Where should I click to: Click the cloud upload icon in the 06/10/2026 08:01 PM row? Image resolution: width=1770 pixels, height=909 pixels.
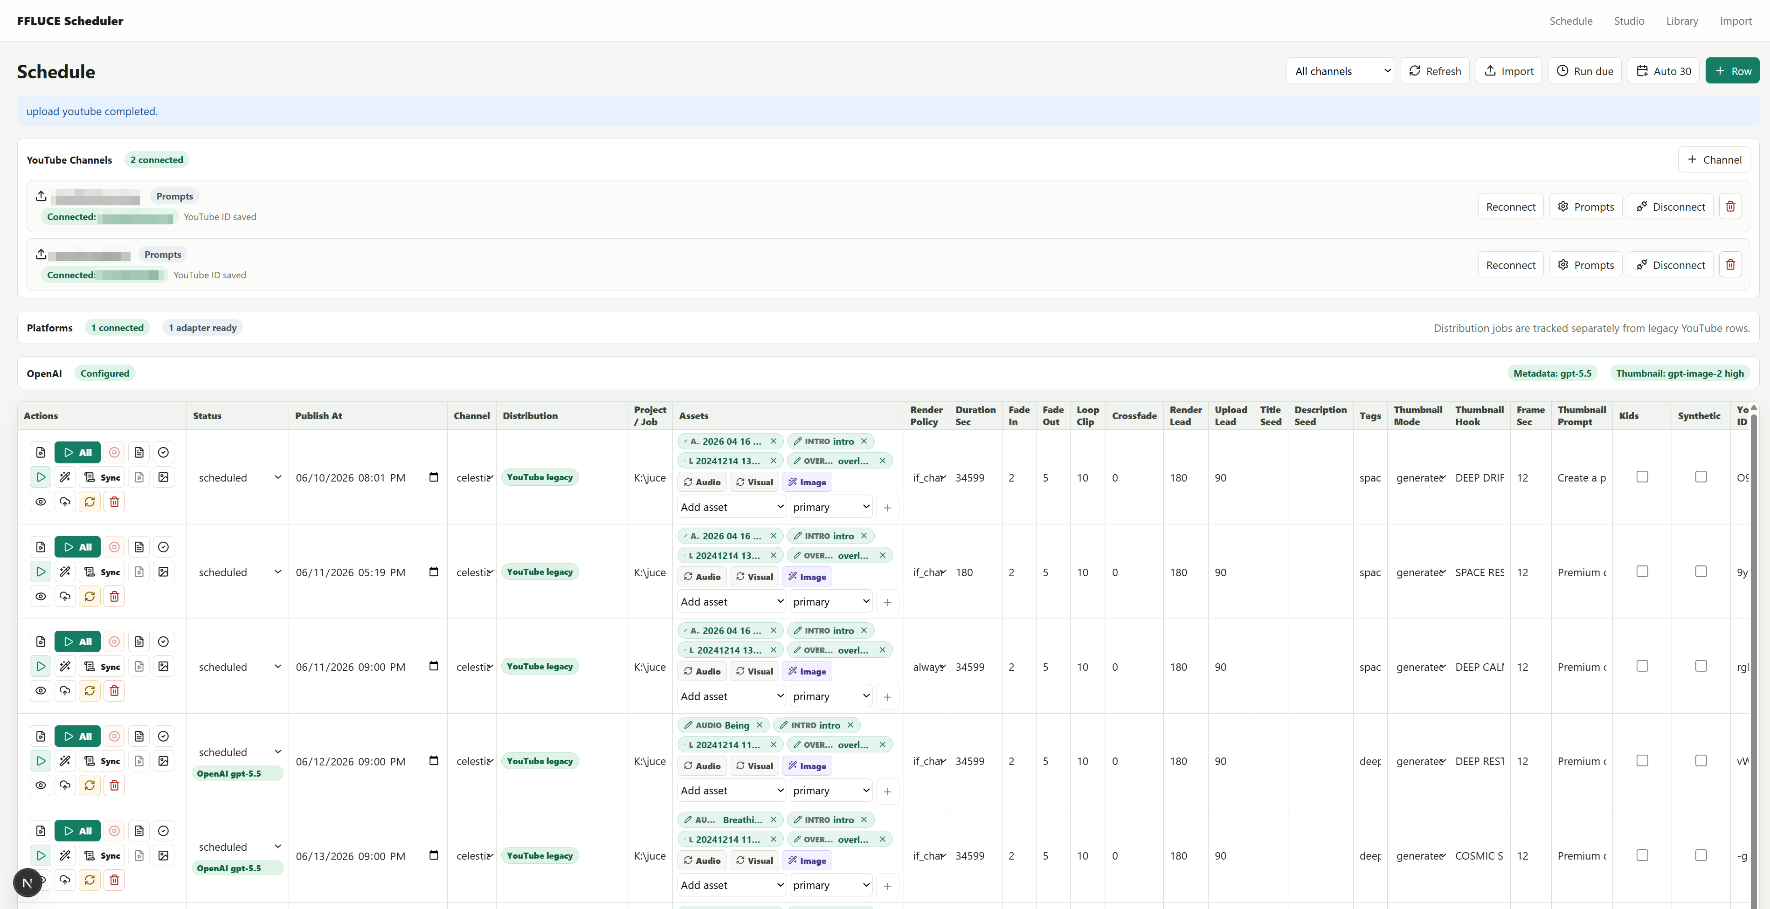tap(65, 502)
